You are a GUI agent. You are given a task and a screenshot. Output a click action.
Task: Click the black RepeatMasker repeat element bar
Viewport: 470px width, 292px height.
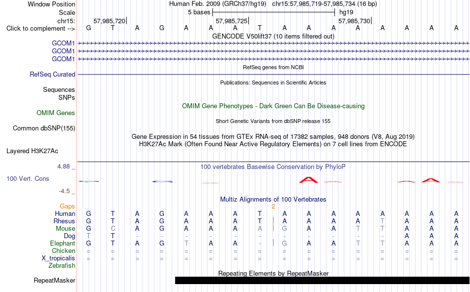coord(322,280)
